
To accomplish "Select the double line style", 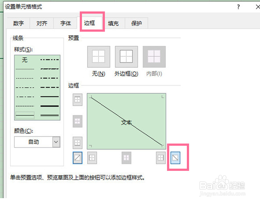I will pos(50,115).
